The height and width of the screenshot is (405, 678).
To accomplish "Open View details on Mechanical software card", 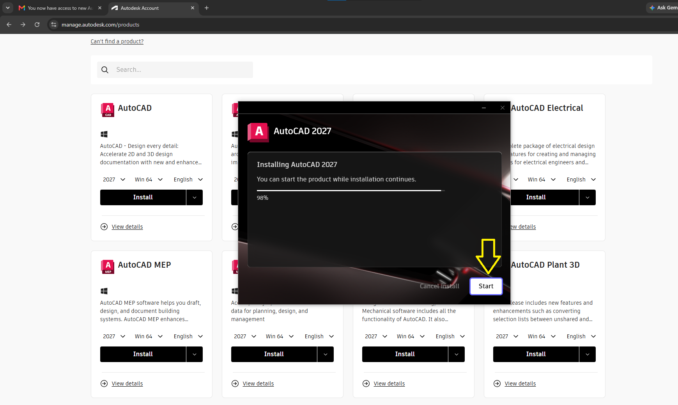I will point(389,384).
